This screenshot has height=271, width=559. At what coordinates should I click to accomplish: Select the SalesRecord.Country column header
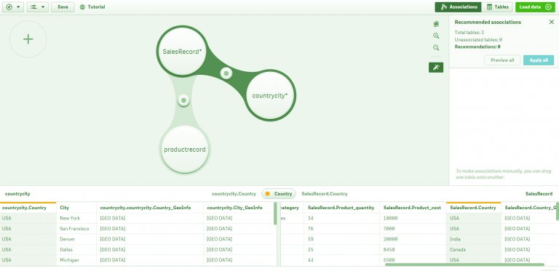click(x=473, y=208)
